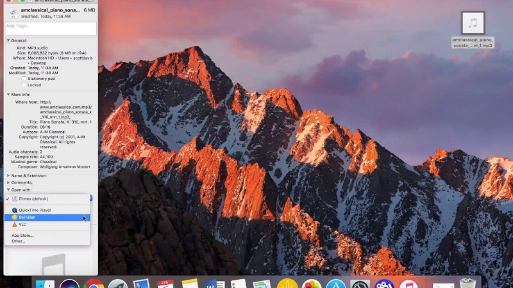This screenshot has width=513, height=288.
Task: Open Trash in the Dock
Action: [467, 284]
